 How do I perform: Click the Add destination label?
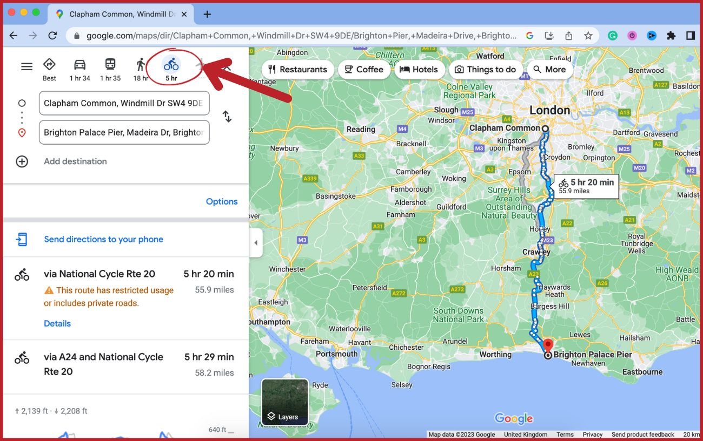[75, 161]
